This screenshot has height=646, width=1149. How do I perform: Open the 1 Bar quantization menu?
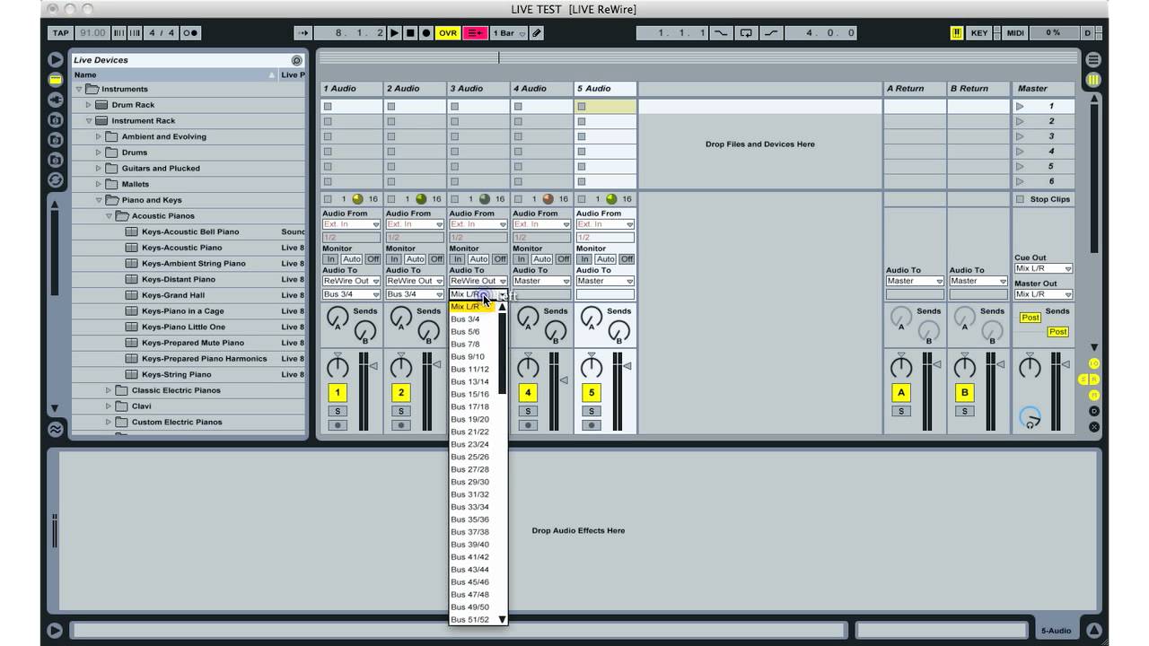[509, 33]
